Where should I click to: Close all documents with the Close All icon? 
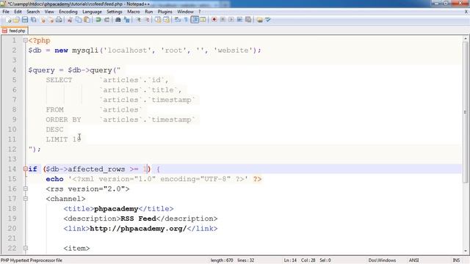pyautogui.click(x=51, y=20)
